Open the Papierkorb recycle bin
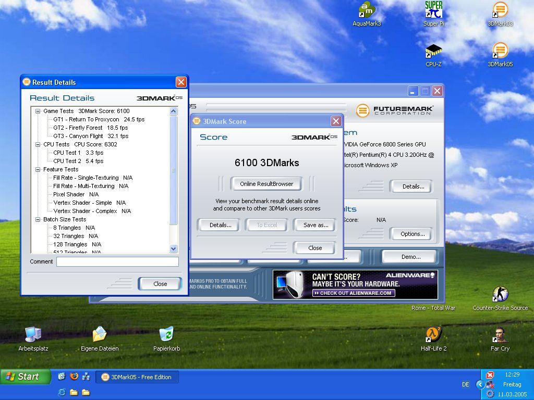534x400 pixels. pos(166,339)
